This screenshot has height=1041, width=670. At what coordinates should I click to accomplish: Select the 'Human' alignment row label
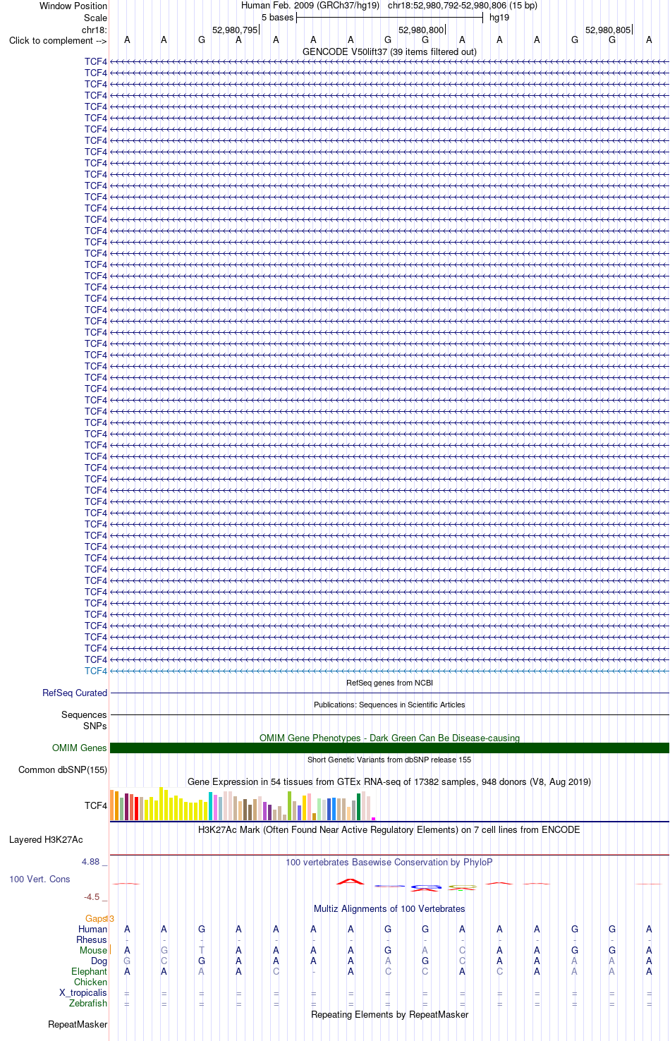93,929
